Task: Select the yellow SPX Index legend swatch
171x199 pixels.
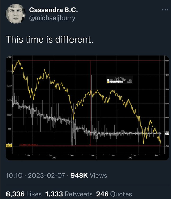Action: pos(108,82)
